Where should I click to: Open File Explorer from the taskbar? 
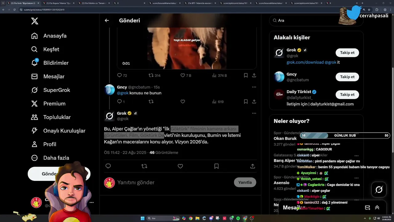point(197,218)
